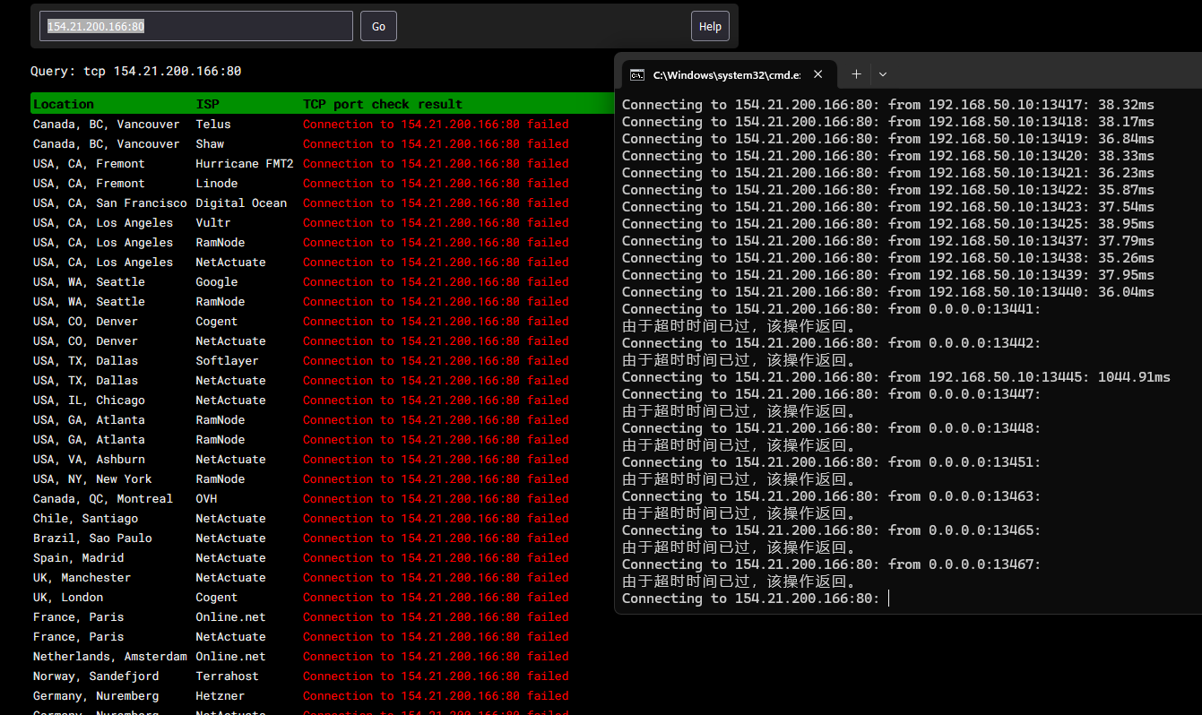Click the Location column header
This screenshot has height=715, width=1202.
pos(64,104)
